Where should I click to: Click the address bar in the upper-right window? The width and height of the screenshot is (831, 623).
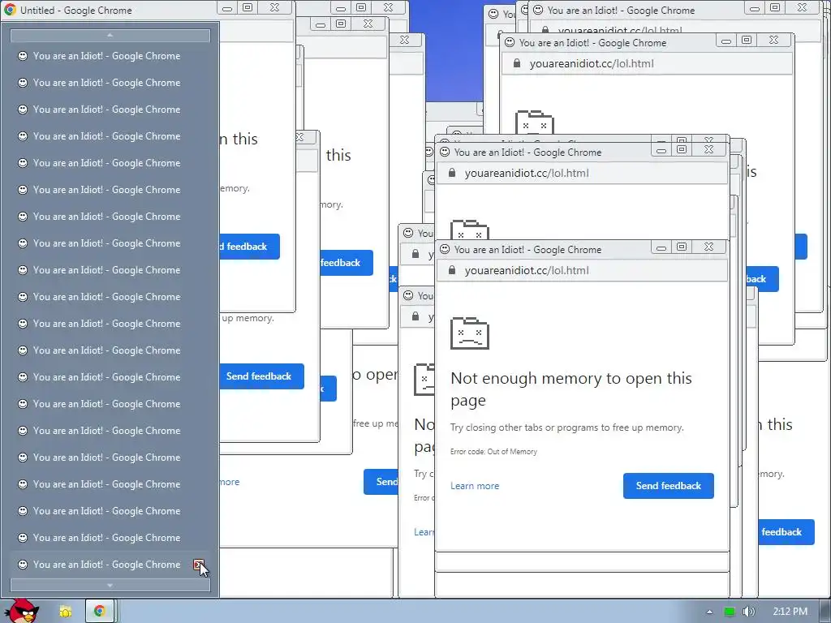coord(647,64)
